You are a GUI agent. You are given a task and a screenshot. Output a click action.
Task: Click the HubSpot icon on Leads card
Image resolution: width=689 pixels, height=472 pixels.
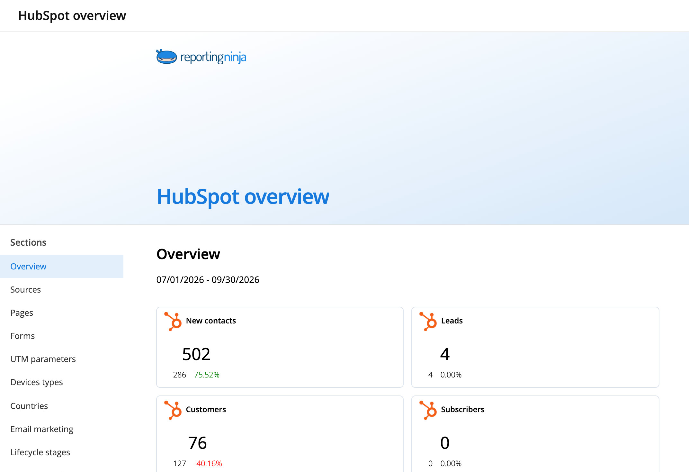(428, 321)
